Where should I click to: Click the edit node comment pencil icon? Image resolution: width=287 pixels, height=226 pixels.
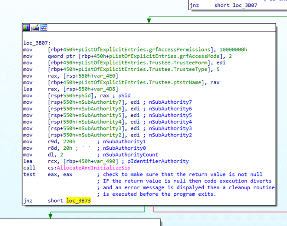[35, 28]
